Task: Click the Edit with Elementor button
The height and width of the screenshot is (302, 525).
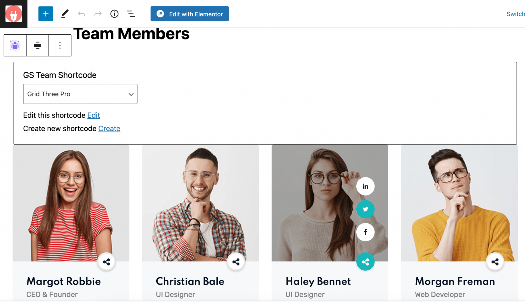Action: [x=190, y=14]
